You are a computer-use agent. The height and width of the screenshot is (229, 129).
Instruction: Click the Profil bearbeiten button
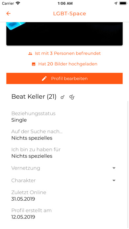[x=64, y=78]
